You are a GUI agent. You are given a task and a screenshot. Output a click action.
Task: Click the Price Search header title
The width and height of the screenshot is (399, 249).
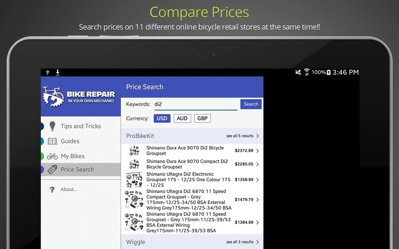[145, 87]
